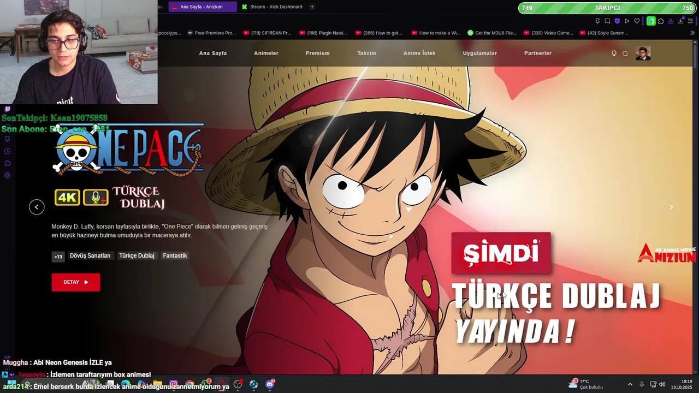The image size is (699, 393).
Task: Click the send/flow arrow icon in toolbar
Action: tap(627, 21)
